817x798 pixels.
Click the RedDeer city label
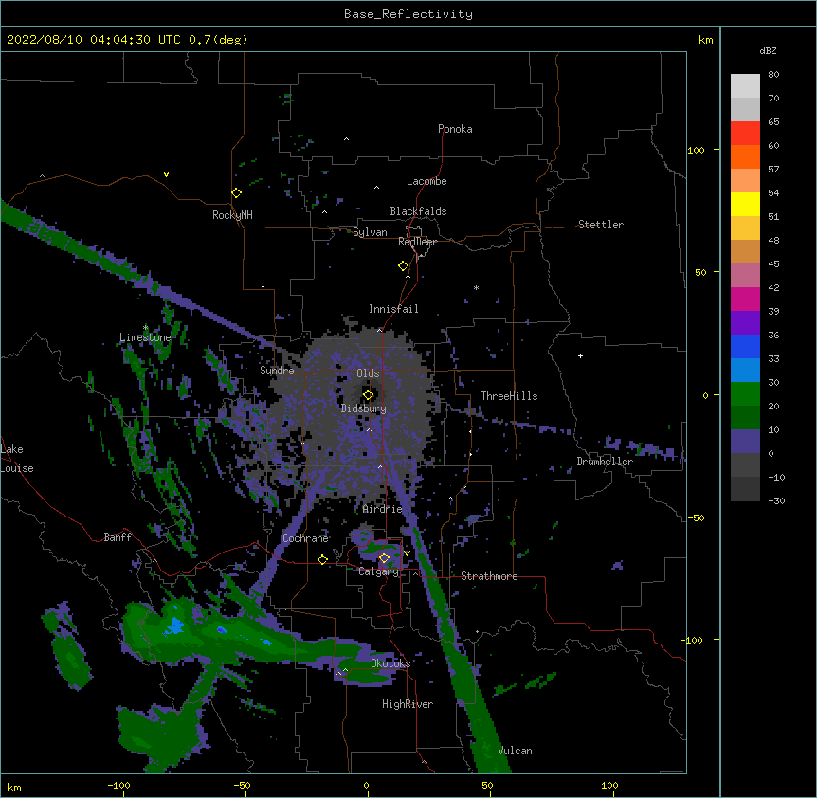[418, 242]
